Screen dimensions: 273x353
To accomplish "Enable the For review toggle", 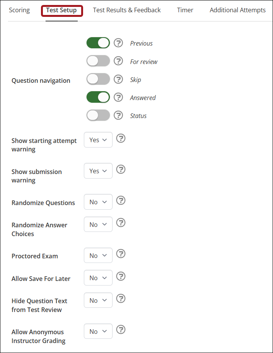I will point(98,61).
